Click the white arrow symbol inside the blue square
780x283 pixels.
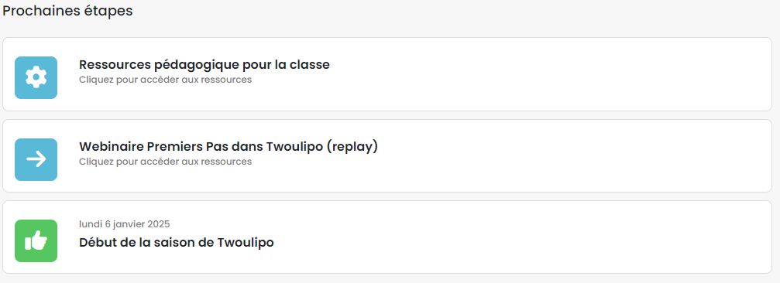pos(36,159)
